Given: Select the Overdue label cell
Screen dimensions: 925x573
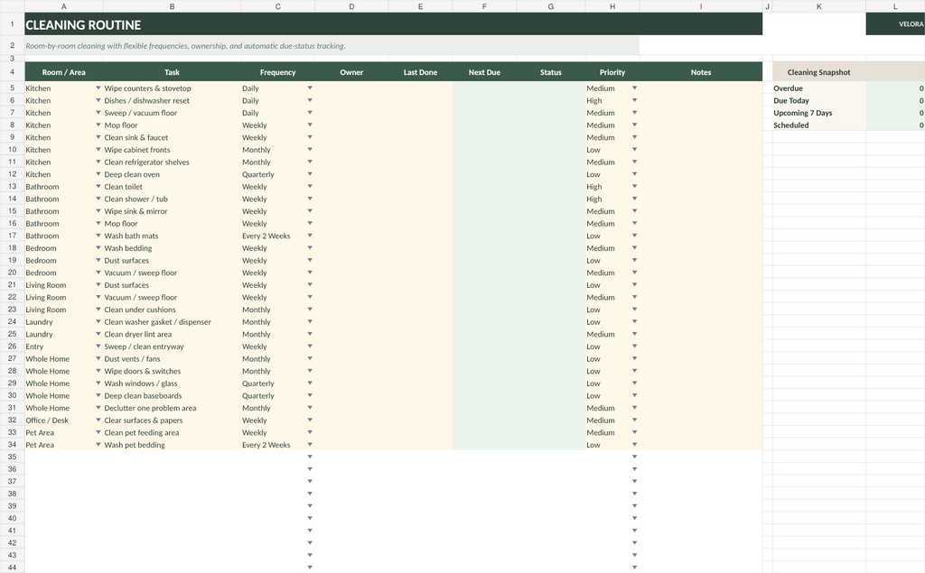Looking at the screenshot, I should click(818, 88).
